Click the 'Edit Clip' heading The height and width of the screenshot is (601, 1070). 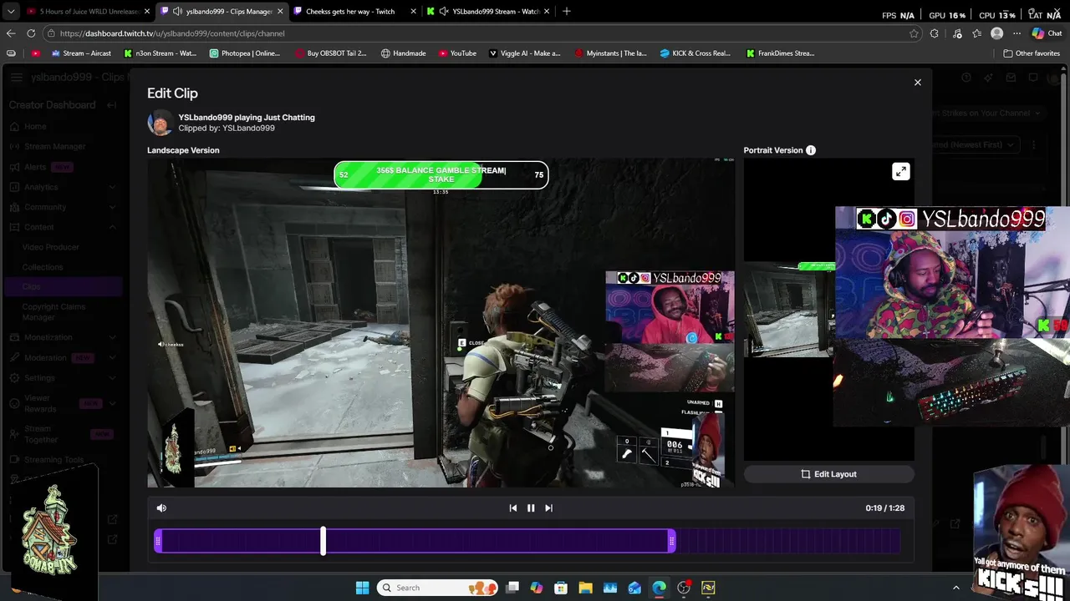tap(172, 93)
